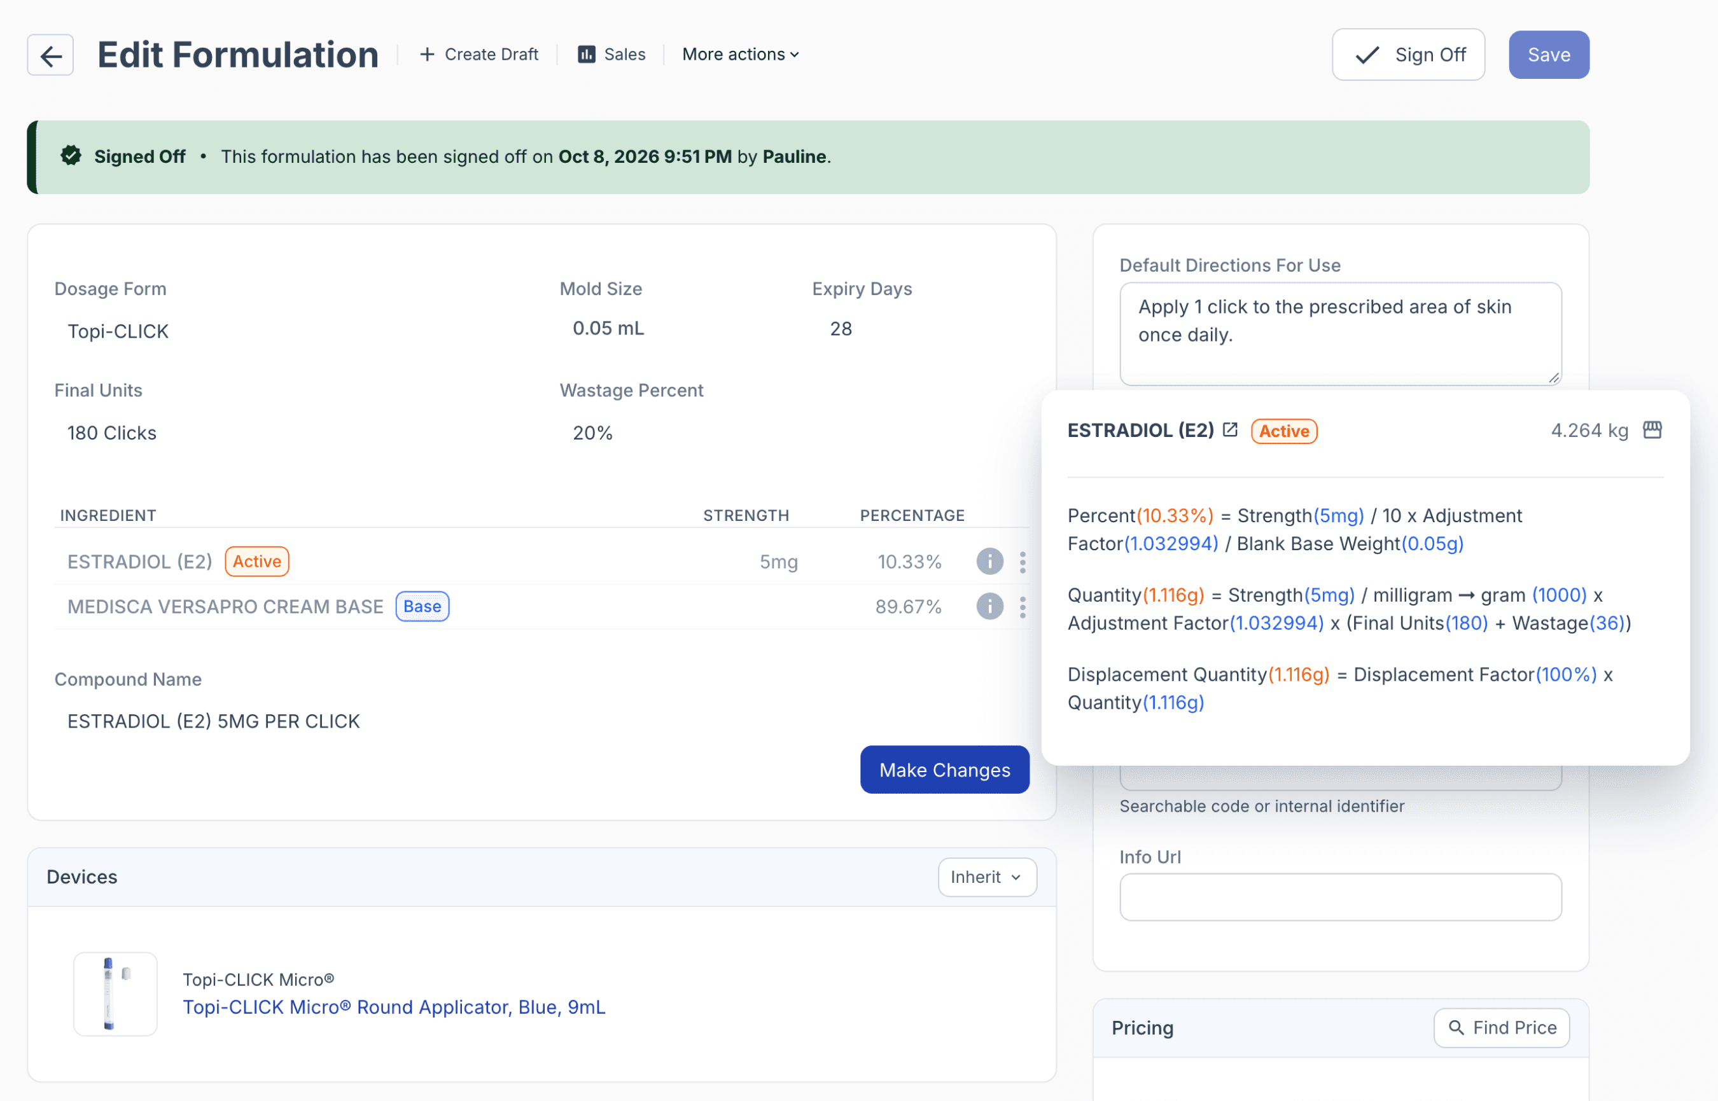This screenshot has height=1101, width=1718.
Task: Click the 0.05 mL mold size value
Action: pyautogui.click(x=608, y=328)
